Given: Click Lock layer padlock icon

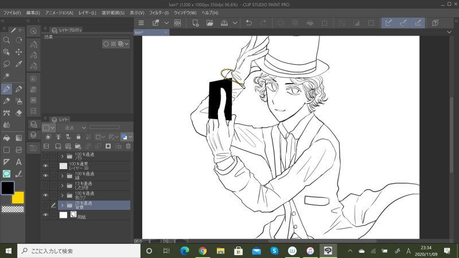Looking at the screenshot, I should click(x=79, y=136).
